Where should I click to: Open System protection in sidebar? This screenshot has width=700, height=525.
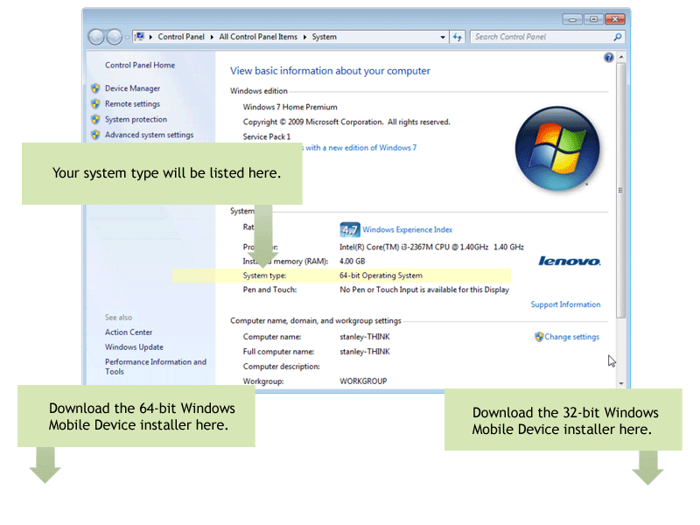pos(136,119)
